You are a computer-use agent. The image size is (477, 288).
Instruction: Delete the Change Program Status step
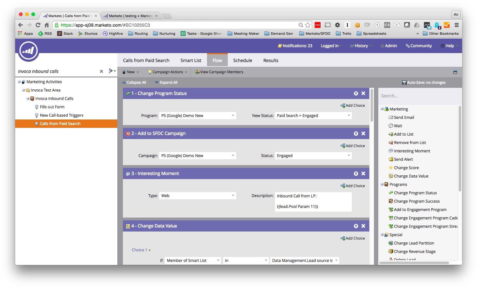[x=363, y=93]
